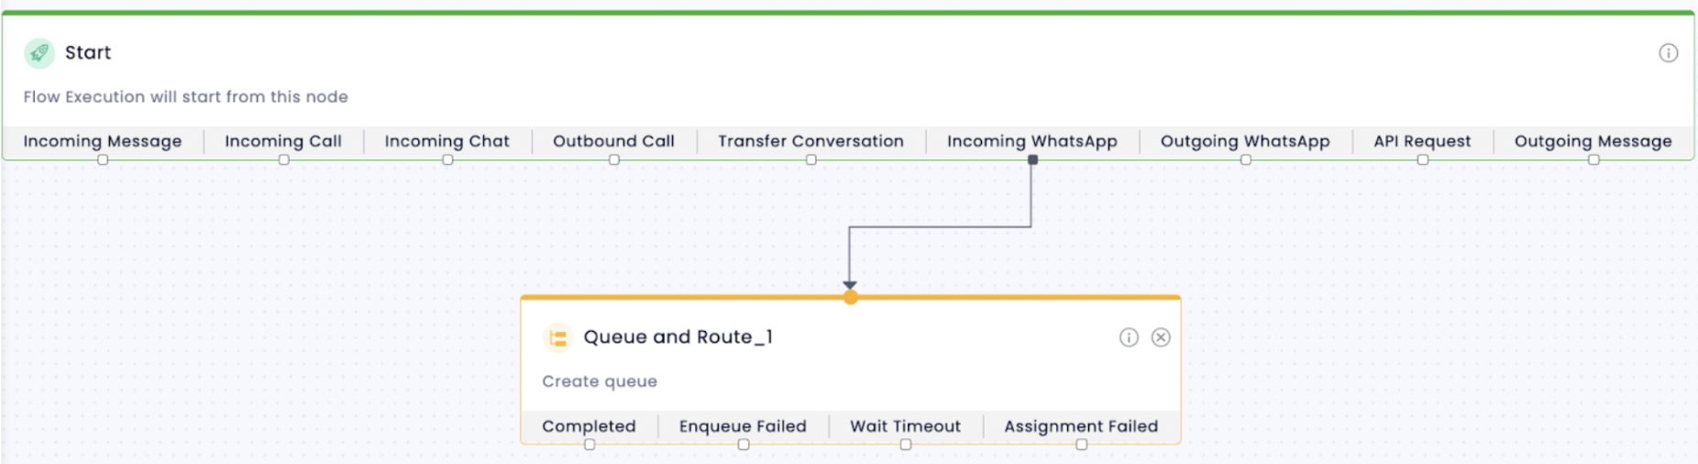
Task: Click the Start node rocket icon
Action: click(x=39, y=53)
